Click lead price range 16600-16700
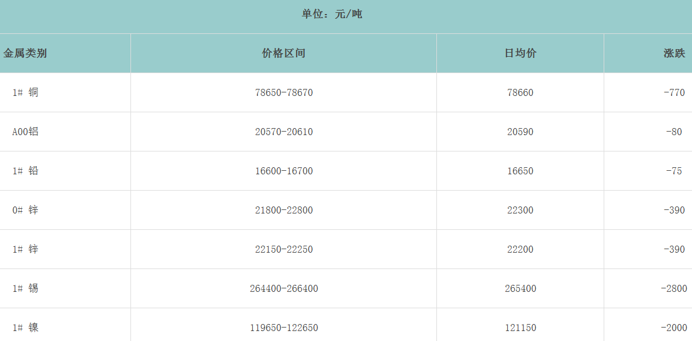The height and width of the screenshot is (341, 692). coord(284,171)
